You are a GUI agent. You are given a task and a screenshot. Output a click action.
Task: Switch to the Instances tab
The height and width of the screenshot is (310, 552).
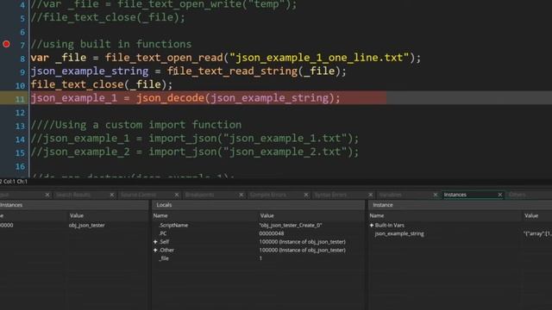(x=455, y=195)
